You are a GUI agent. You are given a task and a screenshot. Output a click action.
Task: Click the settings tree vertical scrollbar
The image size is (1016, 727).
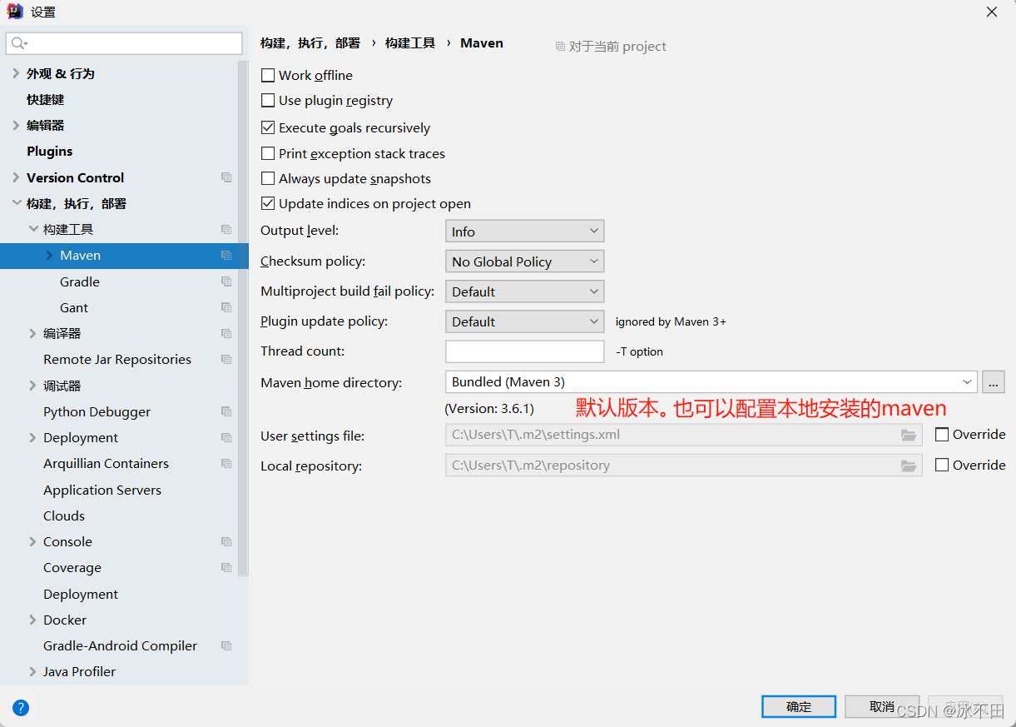click(x=243, y=316)
